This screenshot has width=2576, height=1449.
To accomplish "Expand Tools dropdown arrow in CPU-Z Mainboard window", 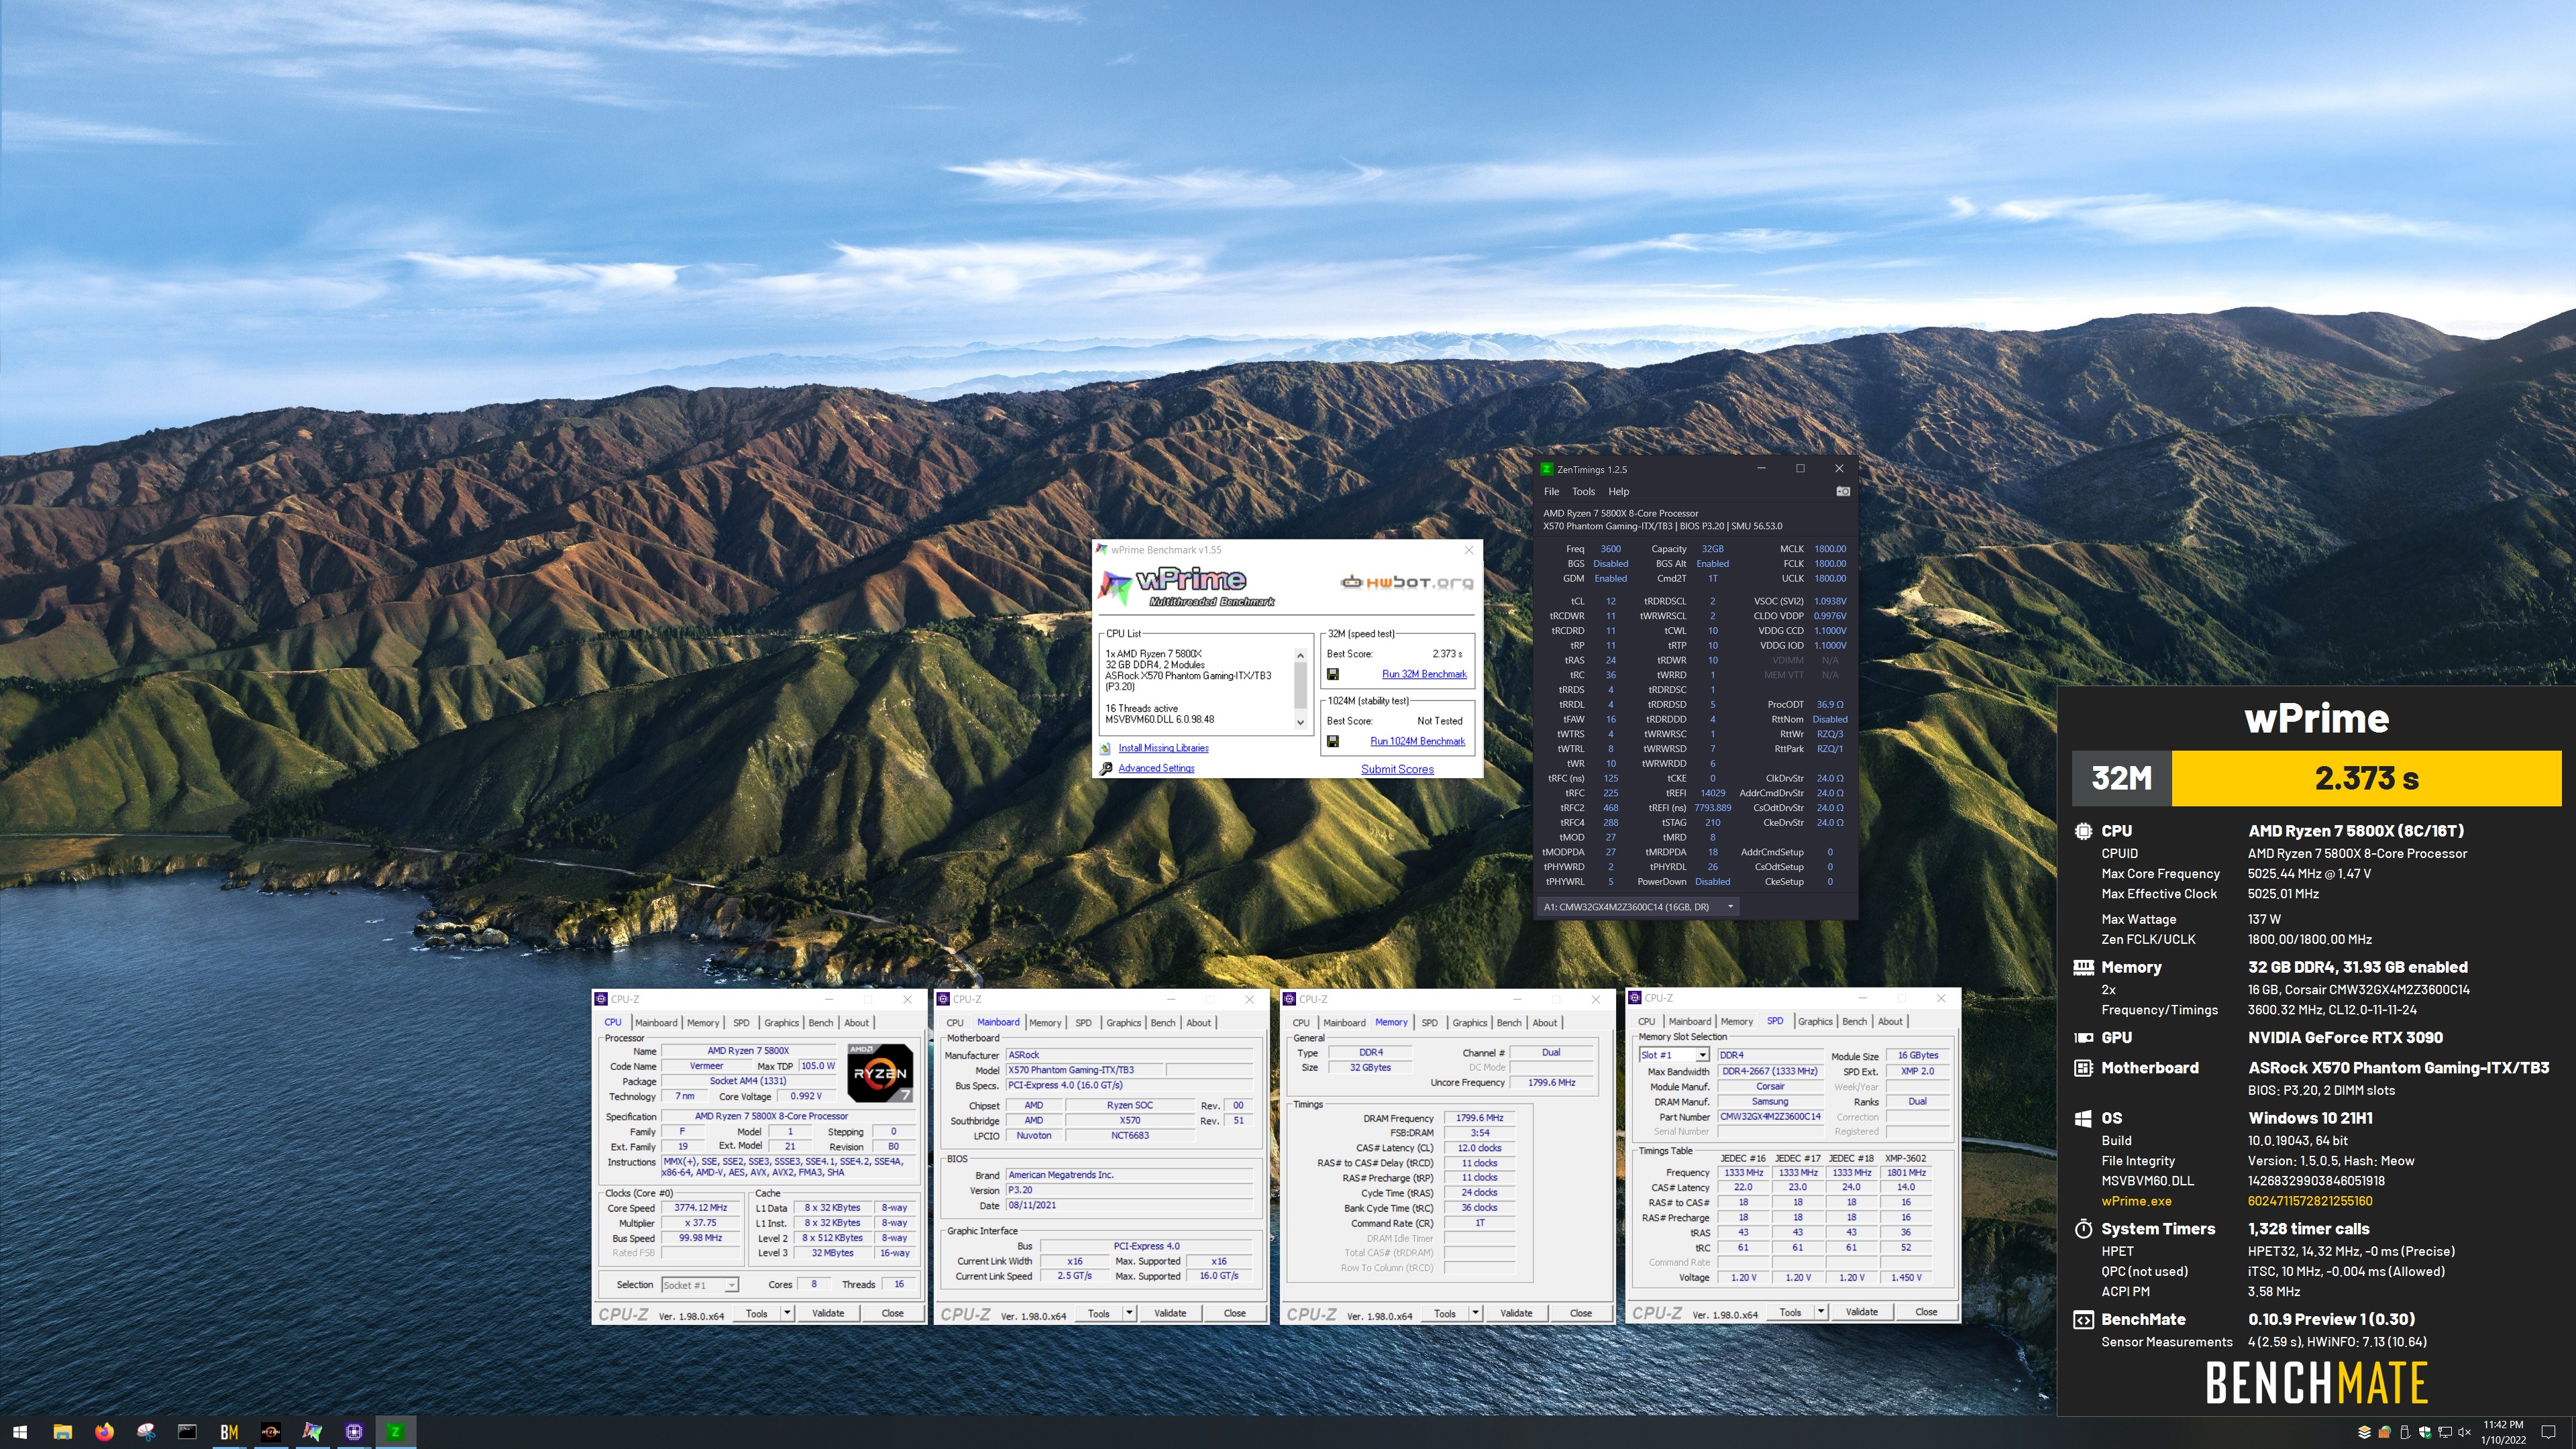I will coord(1129,1313).
